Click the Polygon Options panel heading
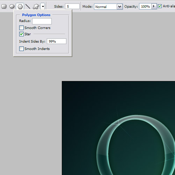Viewport: 175px width, 175px height. point(36,15)
